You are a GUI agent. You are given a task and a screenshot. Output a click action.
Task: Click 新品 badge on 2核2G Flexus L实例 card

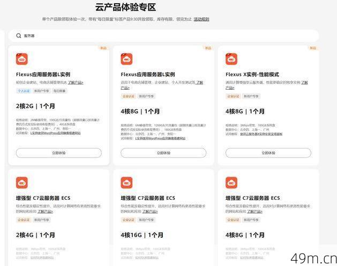pos(103,48)
